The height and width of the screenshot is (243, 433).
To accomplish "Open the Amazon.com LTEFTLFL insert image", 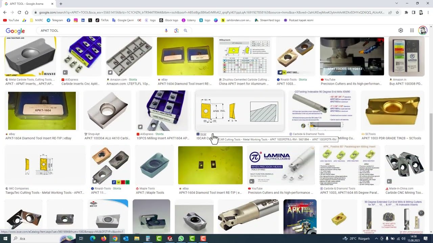I will 129,56.
